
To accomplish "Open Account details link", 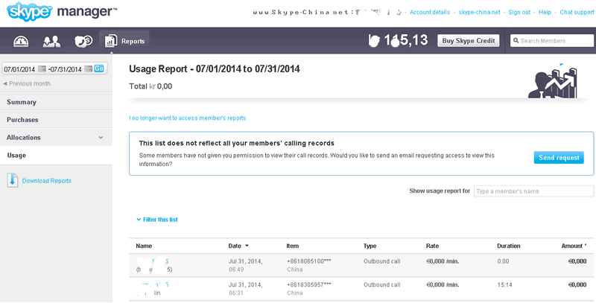I will click(x=430, y=12).
